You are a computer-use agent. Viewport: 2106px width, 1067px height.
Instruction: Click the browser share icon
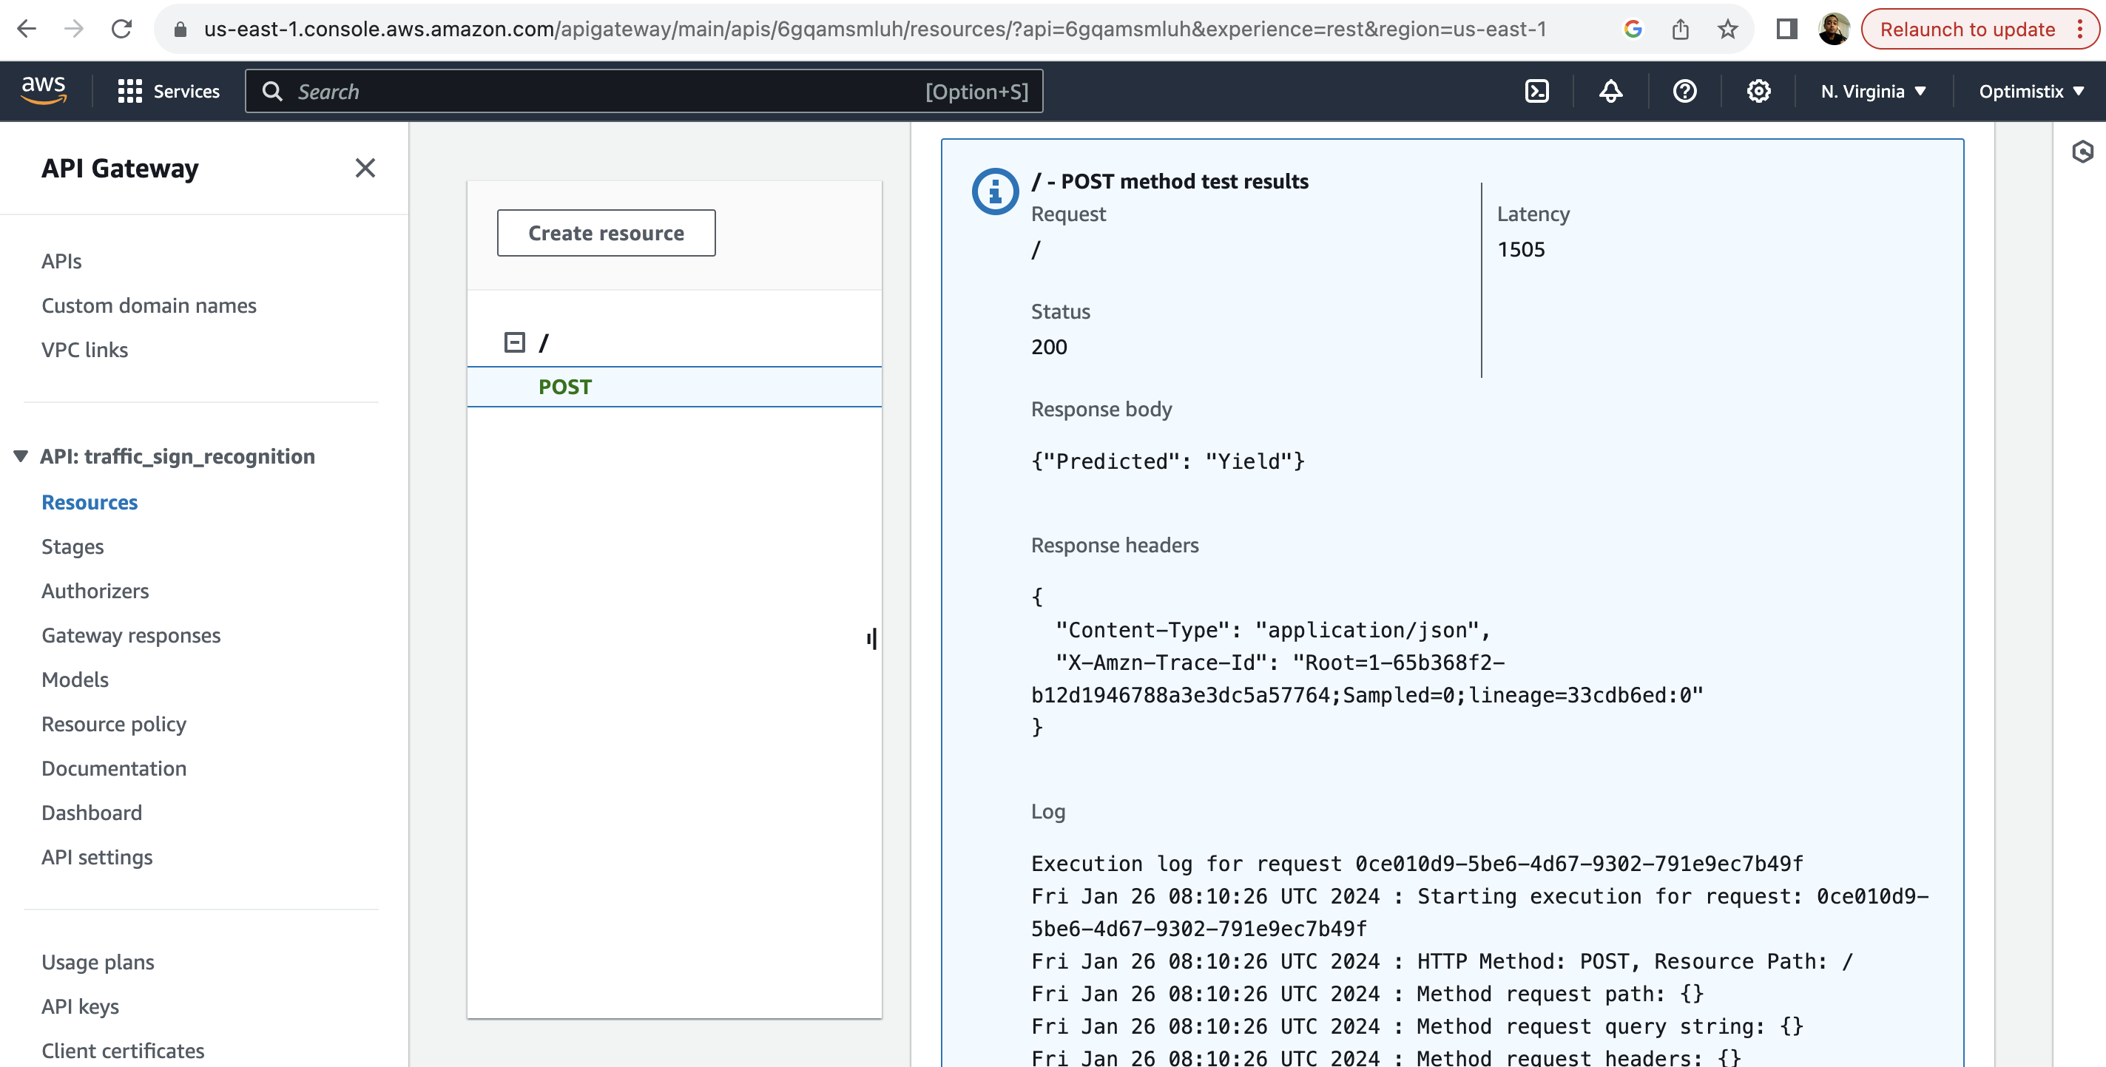click(1680, 30)
